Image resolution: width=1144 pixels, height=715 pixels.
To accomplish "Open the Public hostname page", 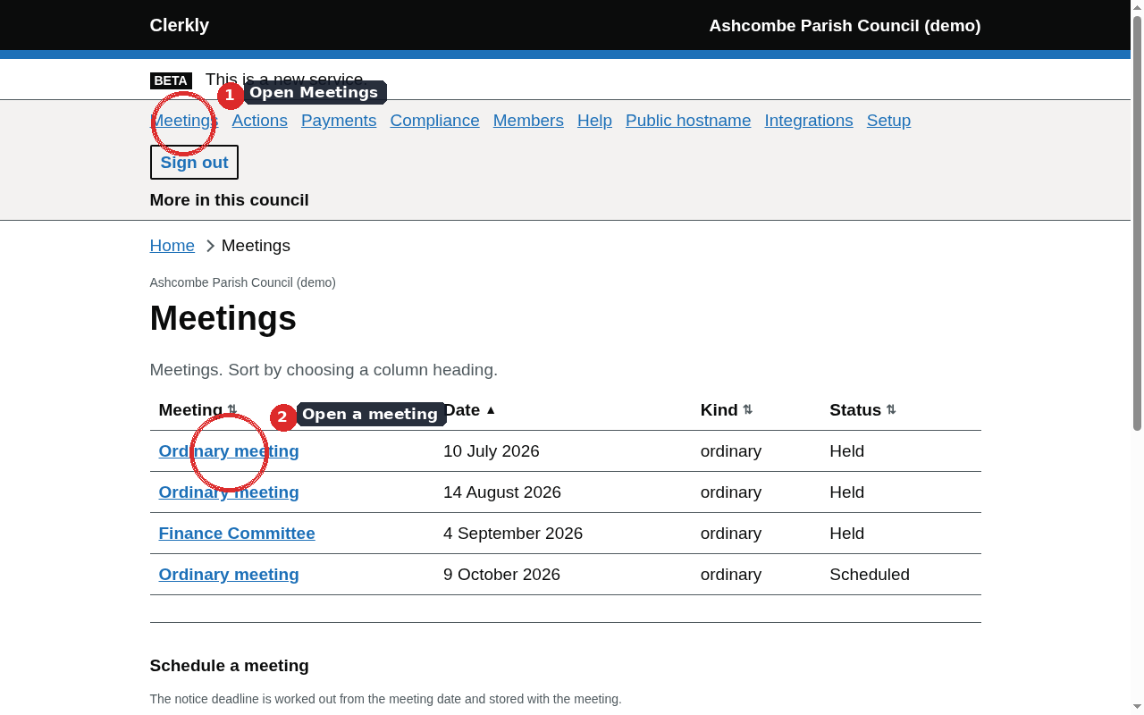I will point(688,121).
